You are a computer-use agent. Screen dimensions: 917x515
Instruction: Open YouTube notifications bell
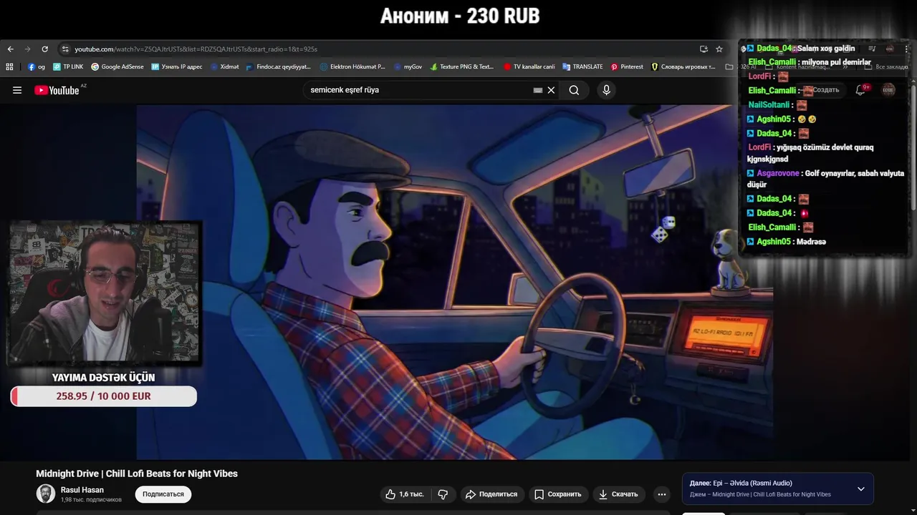point(860,90)
